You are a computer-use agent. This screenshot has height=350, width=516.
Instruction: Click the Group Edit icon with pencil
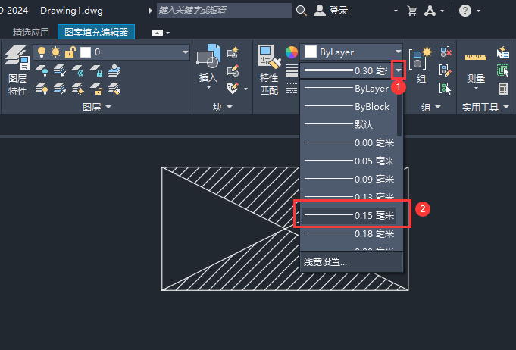(446, 70)
